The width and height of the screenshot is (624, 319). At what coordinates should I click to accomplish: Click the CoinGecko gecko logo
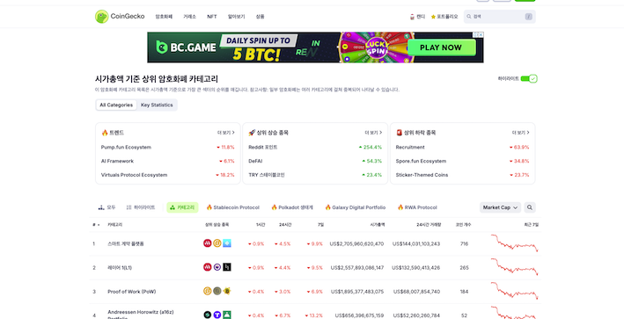pyautogui.click(x=101, y=17)
